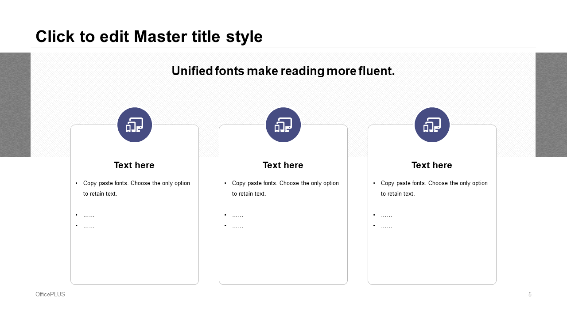567x318 pixels.
Task: Click the 'Text here' heading in second card
Action: pos(283,165)
